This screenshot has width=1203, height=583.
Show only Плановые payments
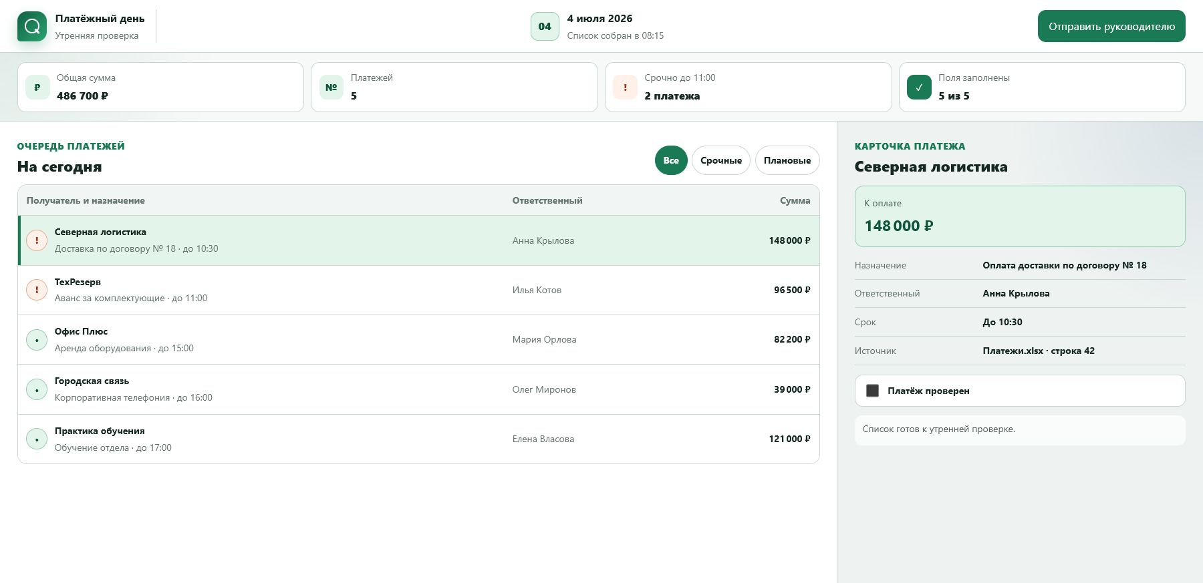coord(787,160)
